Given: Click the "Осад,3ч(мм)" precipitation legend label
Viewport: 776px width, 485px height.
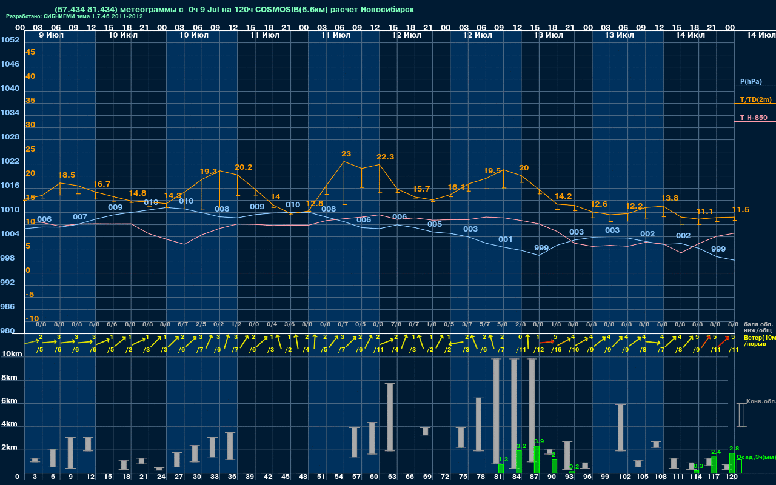Looking at the screenshot, I should point(756,457).
